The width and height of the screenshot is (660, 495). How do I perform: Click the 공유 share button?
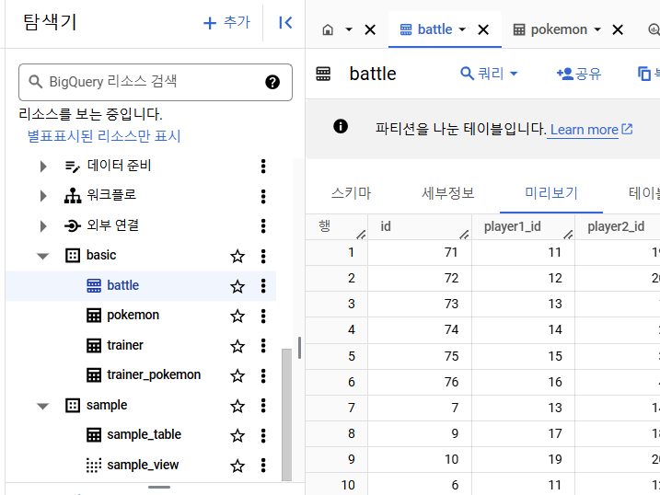coord(579,74)
